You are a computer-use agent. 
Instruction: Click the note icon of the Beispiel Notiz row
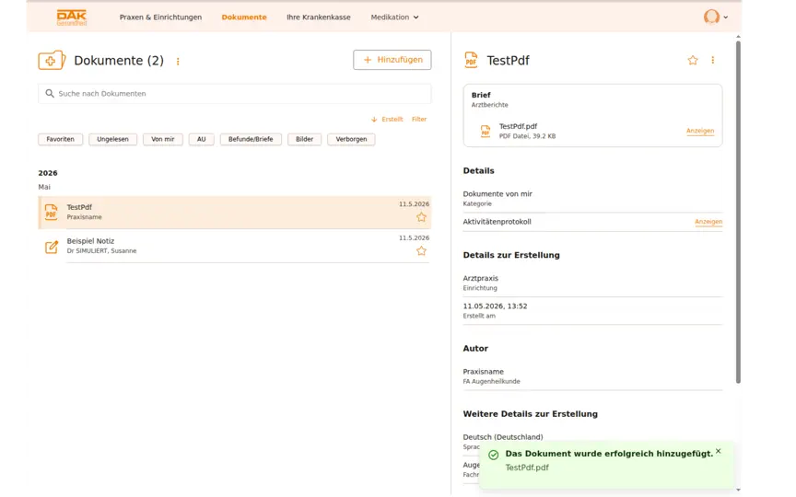[52, 247]
